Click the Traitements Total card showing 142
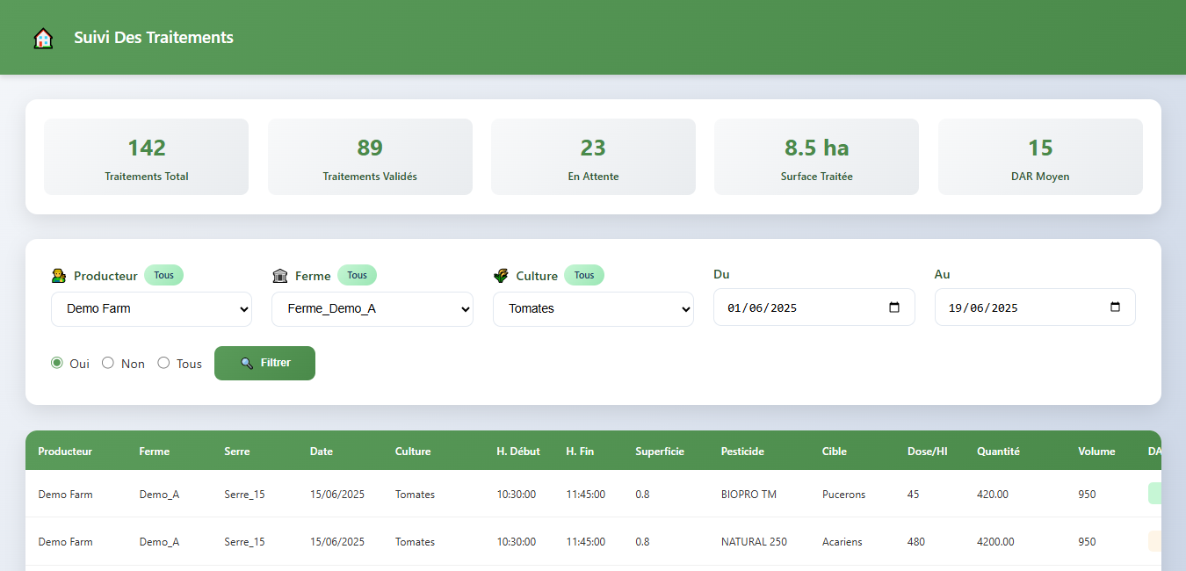 coord(147,156)
